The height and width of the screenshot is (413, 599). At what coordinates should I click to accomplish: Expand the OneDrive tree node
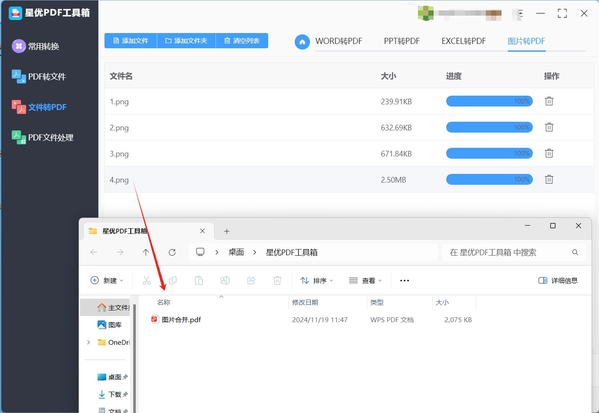(x=88, y=342)
